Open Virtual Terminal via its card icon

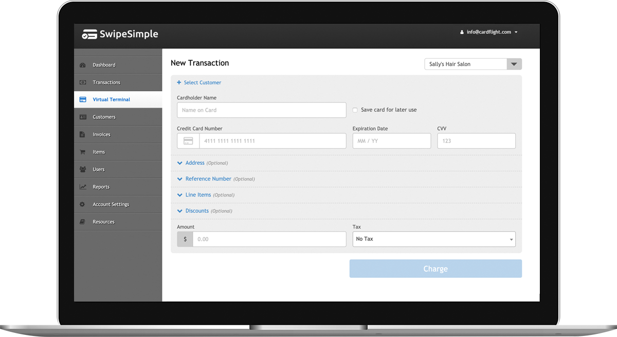83,99
